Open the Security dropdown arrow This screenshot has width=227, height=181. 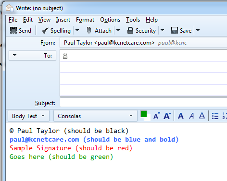[162, 30]
